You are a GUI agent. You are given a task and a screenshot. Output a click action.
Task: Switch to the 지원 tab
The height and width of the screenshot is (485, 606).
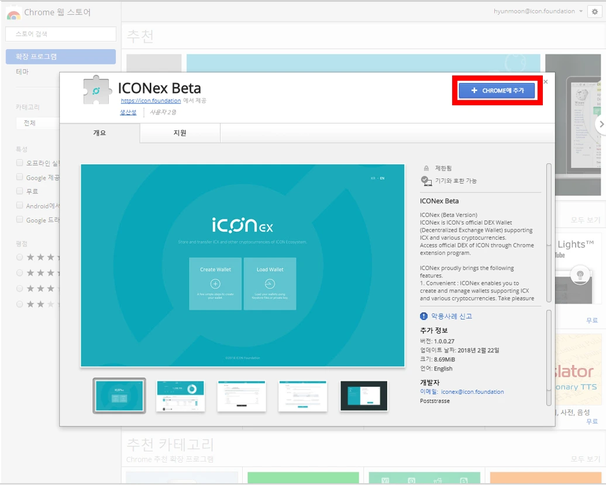pyautogui.click(x=180, y=133)
